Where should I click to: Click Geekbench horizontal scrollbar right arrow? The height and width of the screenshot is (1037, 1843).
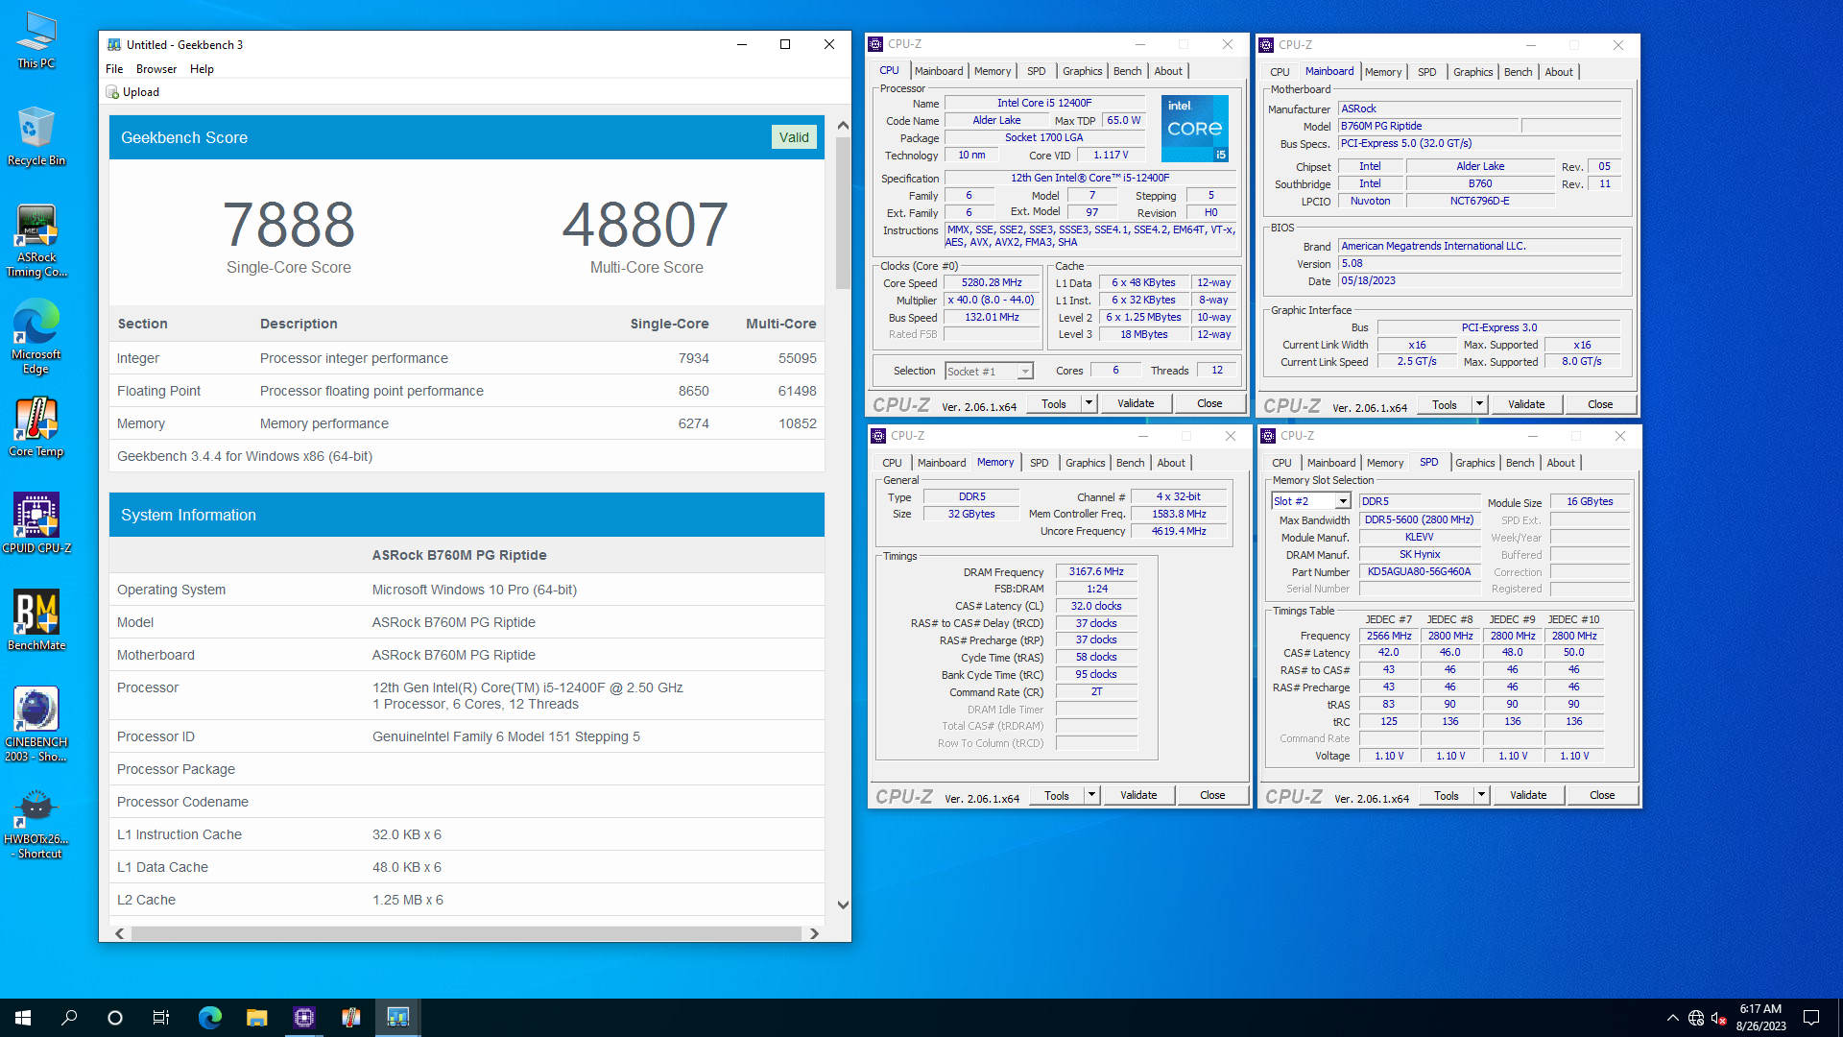814,933
